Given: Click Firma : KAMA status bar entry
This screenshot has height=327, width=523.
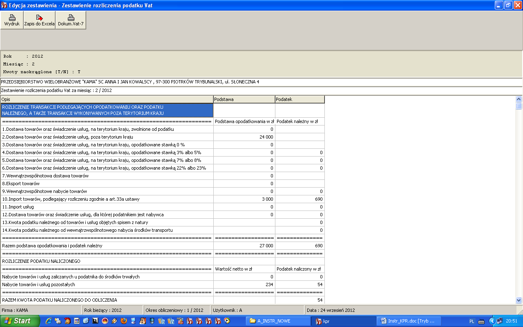Looking at the screenshot, I should pyautogui.click(x=41, y=310).
